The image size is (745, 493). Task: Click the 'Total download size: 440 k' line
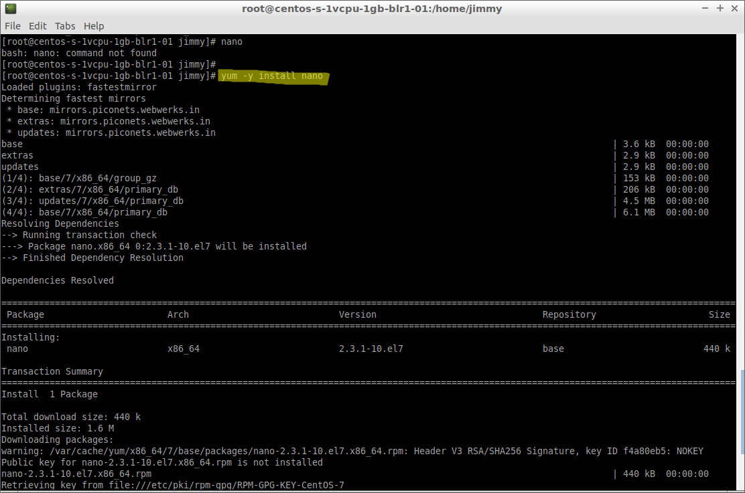point(71,417)
